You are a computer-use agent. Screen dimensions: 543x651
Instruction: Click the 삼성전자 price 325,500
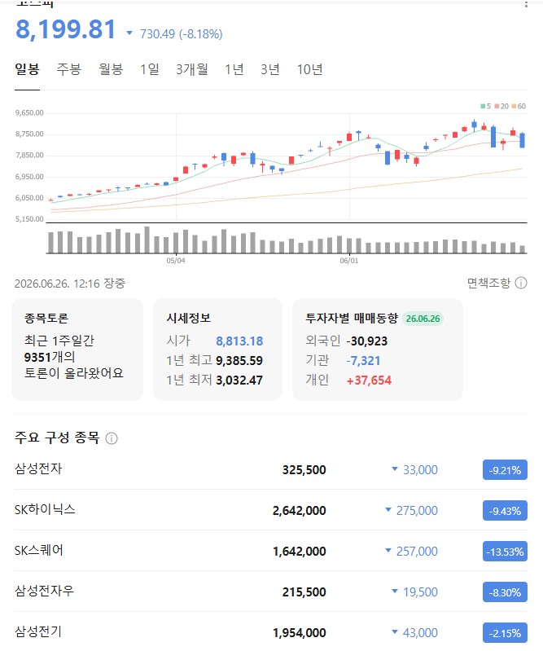pos(304,470)
